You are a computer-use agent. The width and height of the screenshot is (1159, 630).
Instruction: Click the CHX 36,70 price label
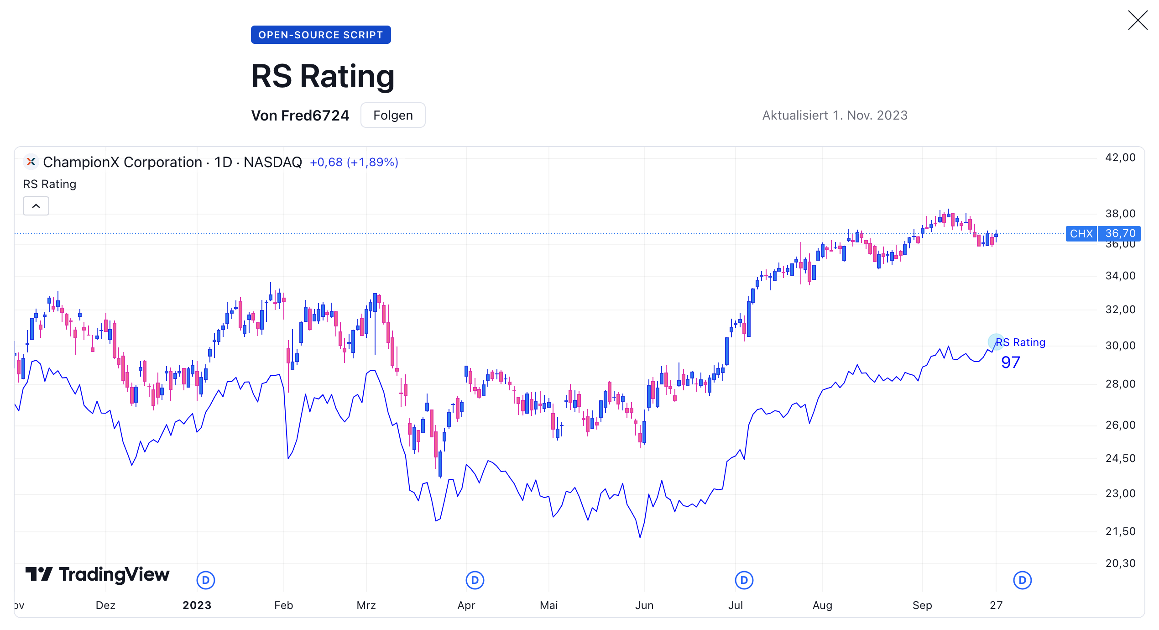click(1102, 234)
